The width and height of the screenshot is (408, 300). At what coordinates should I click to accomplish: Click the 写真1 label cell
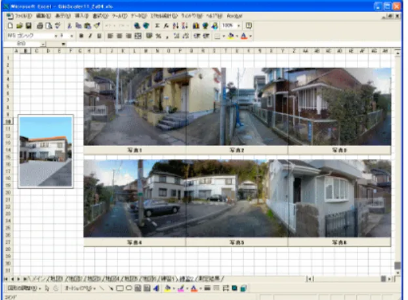click(x=134, y=150)
